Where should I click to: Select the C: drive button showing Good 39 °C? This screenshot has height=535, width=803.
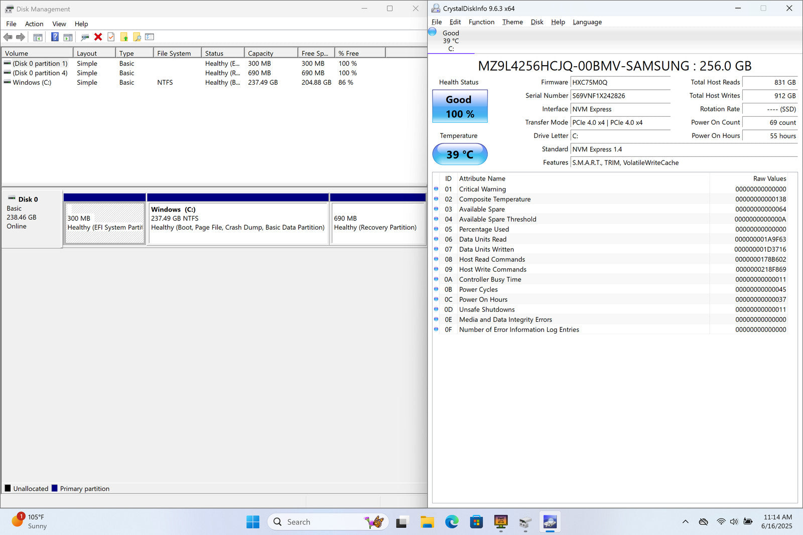pyautogui.click(x=451, y=40)
